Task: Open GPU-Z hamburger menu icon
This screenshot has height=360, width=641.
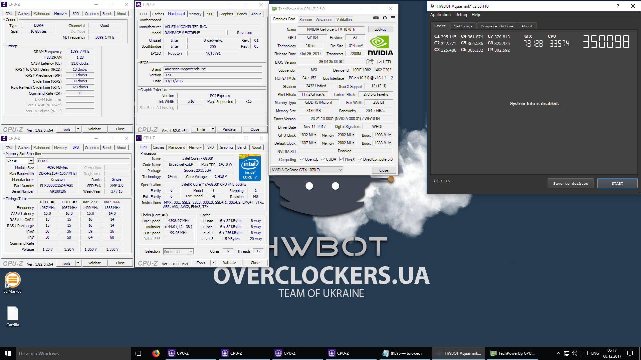Action: [x=393, y=18]
